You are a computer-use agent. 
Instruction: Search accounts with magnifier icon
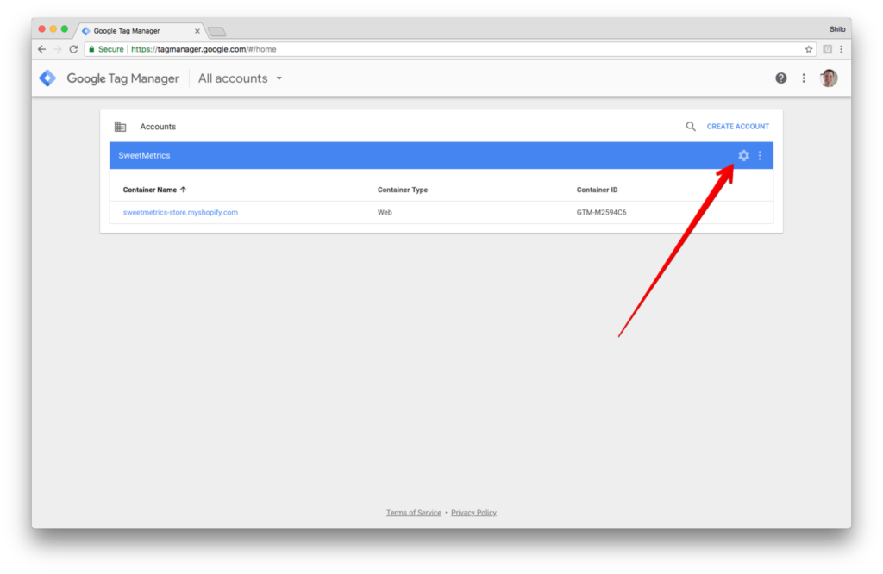691,126
